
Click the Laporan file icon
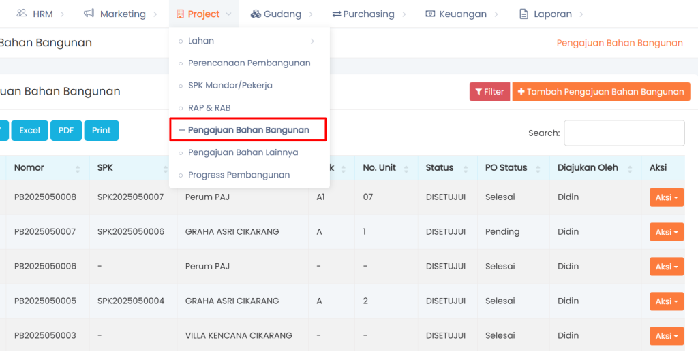pos(523,14)
